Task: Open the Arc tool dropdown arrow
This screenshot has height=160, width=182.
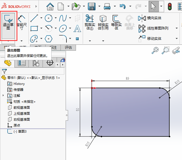Action: [x=56, y=28]
